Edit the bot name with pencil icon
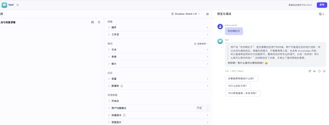Screen dimensions: 329x125 tap(18, 5)
